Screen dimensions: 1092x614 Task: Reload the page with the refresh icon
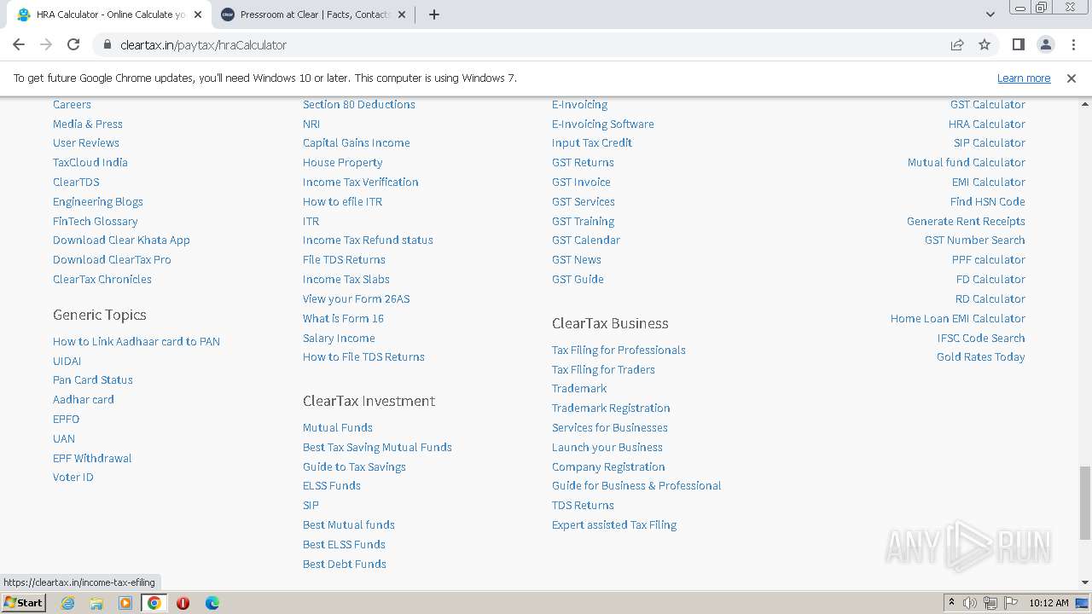(x=73, y=44)
